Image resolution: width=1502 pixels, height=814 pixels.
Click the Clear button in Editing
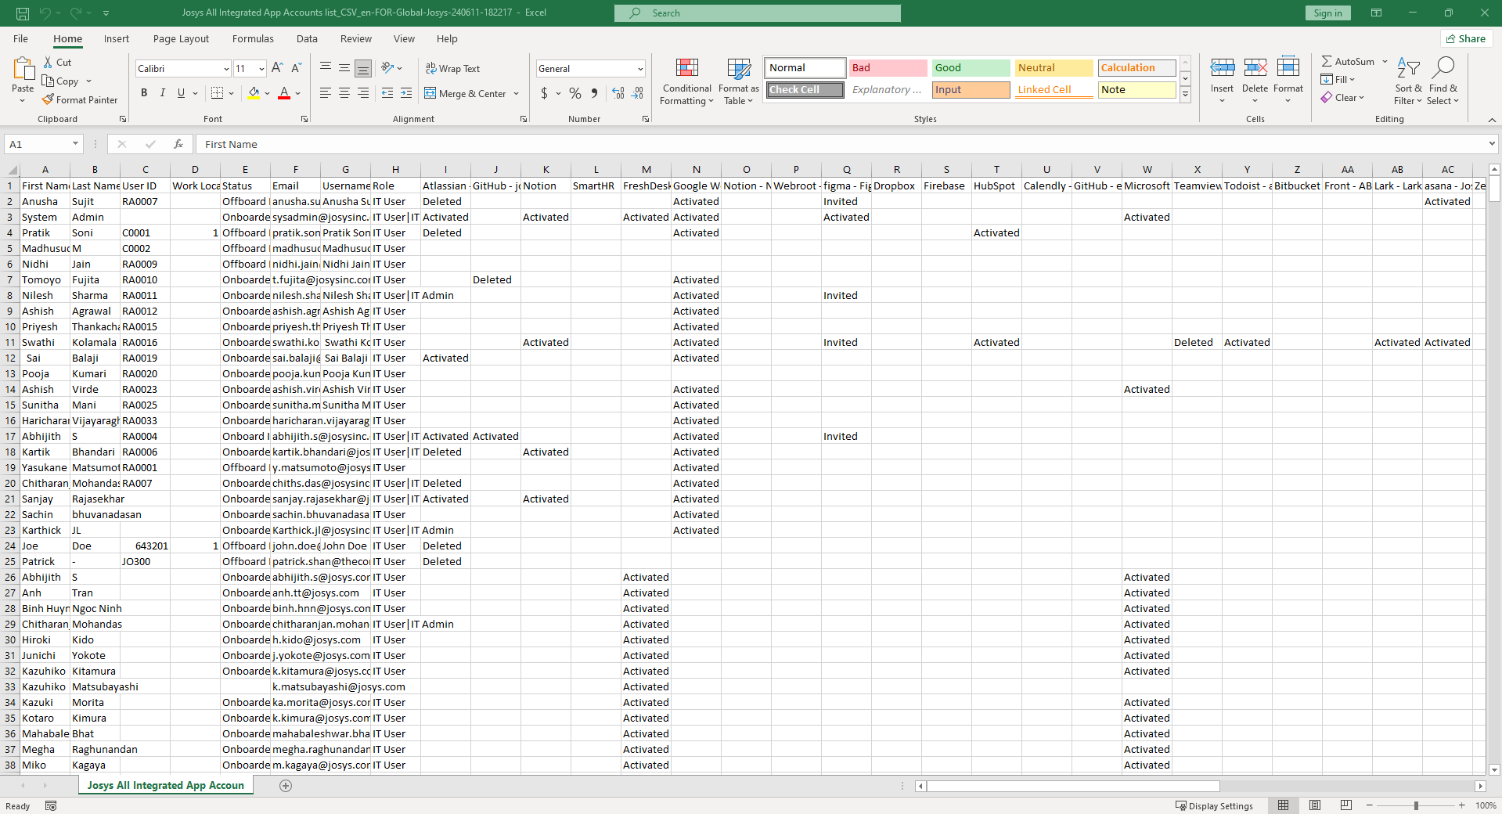point(1342,98)
